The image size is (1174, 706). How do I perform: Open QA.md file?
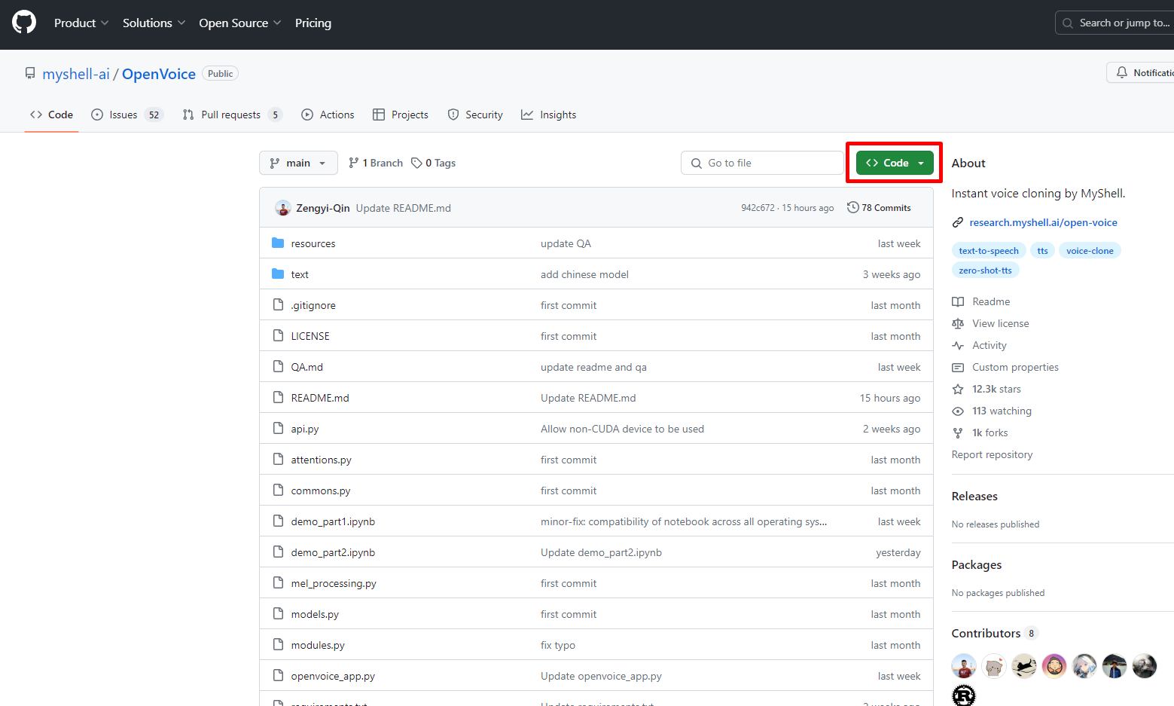click(307, 367)
